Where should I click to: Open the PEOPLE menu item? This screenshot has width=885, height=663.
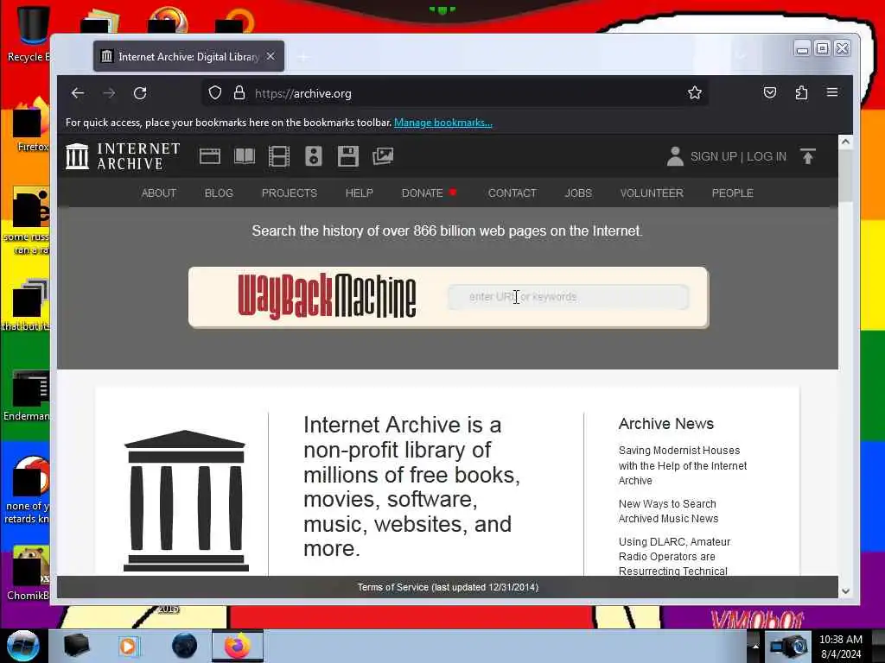click(x=733, y=193)
